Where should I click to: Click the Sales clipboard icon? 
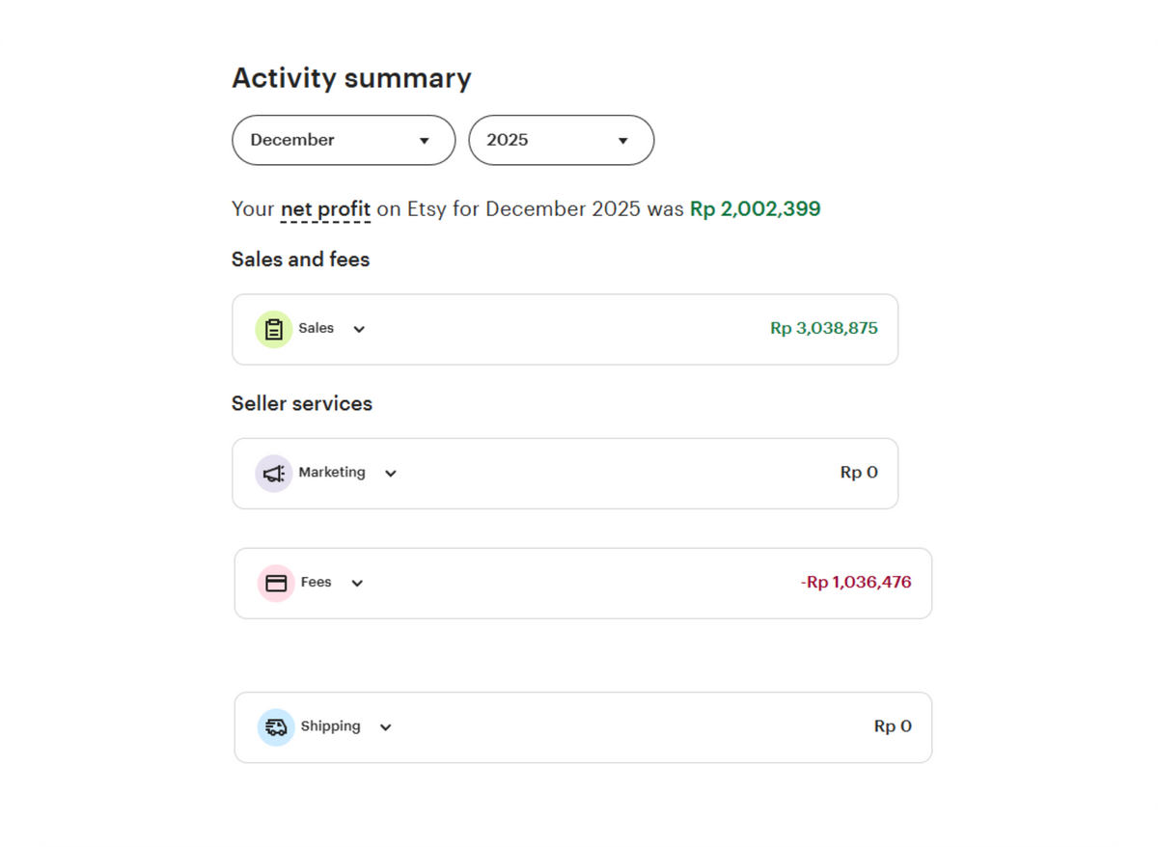[273, 329]
